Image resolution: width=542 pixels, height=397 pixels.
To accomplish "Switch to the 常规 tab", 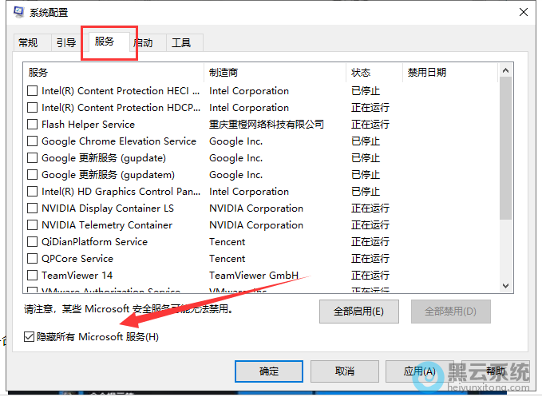I will click(28, 43).
